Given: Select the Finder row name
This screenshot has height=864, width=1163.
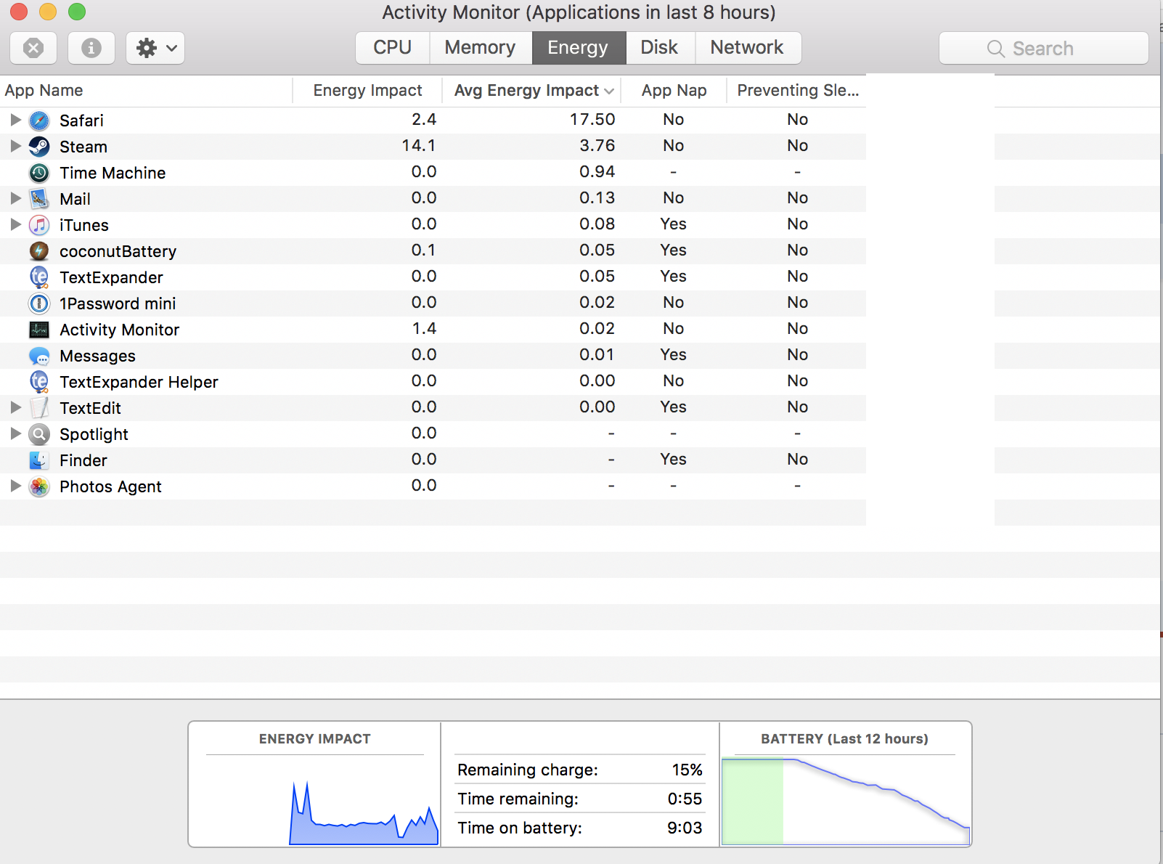Looking at the screenshot, I should [x=83, y=460].
